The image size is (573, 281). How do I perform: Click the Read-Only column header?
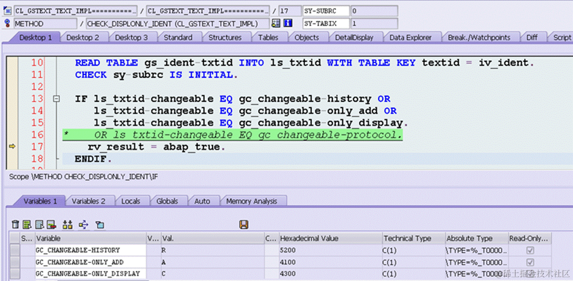pyautogui.click(x=529, y=238)
